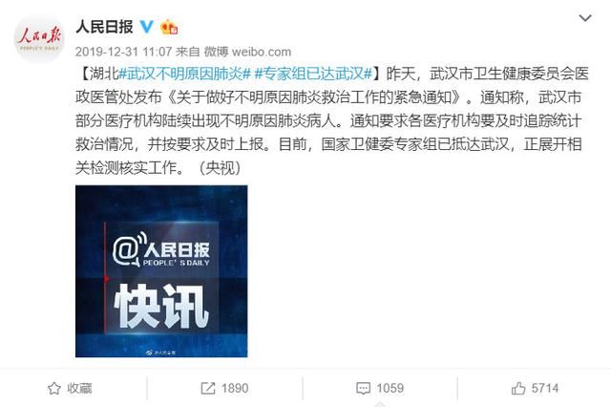Open reposts list showing 1890
Viewport: 611px width, 407px height.
coord(224,388)
